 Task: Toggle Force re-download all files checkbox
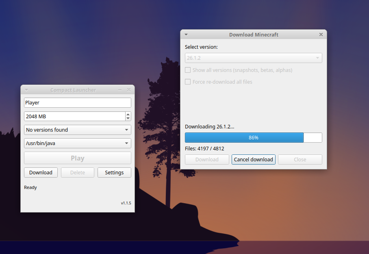tap(188, 82)
